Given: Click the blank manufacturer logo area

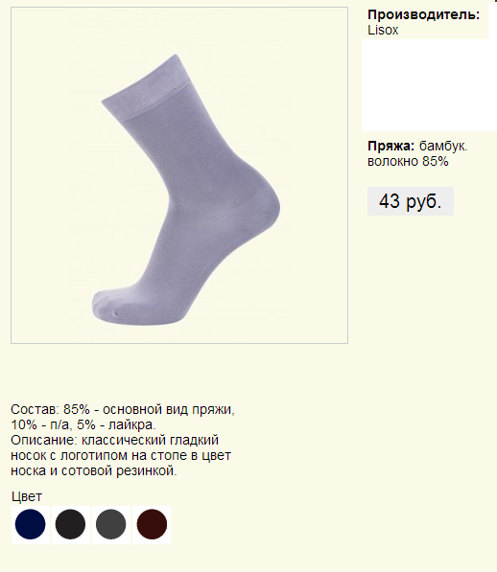Looking at the screenshot, I should click(x=429, y=85).
